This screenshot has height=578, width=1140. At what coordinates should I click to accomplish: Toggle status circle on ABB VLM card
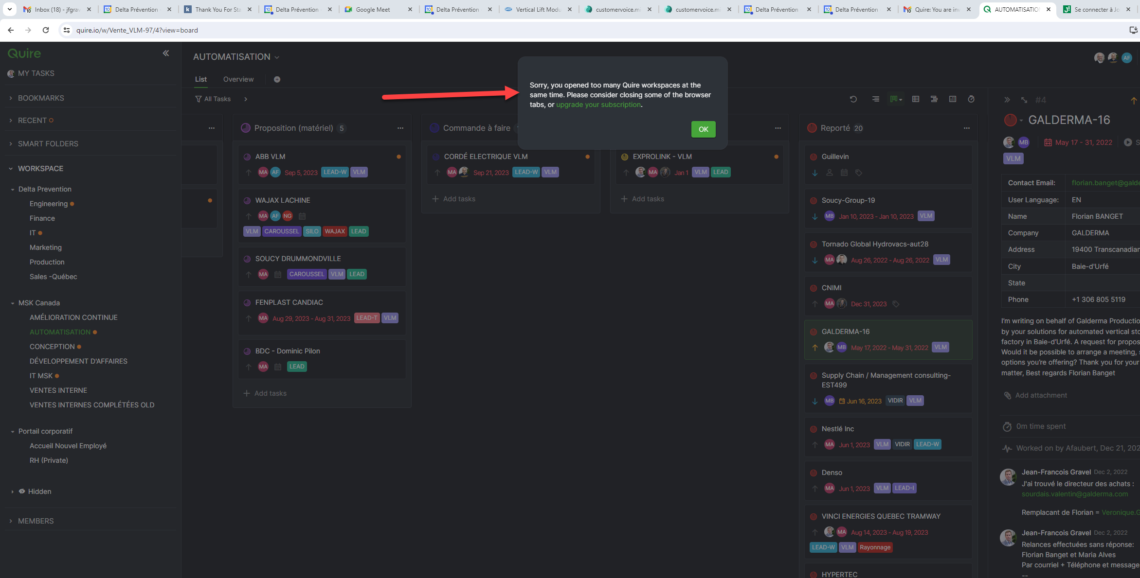point(247,157)
